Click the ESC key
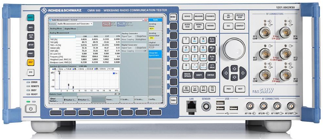Screen dimensions: 324x139 point(228,26)
